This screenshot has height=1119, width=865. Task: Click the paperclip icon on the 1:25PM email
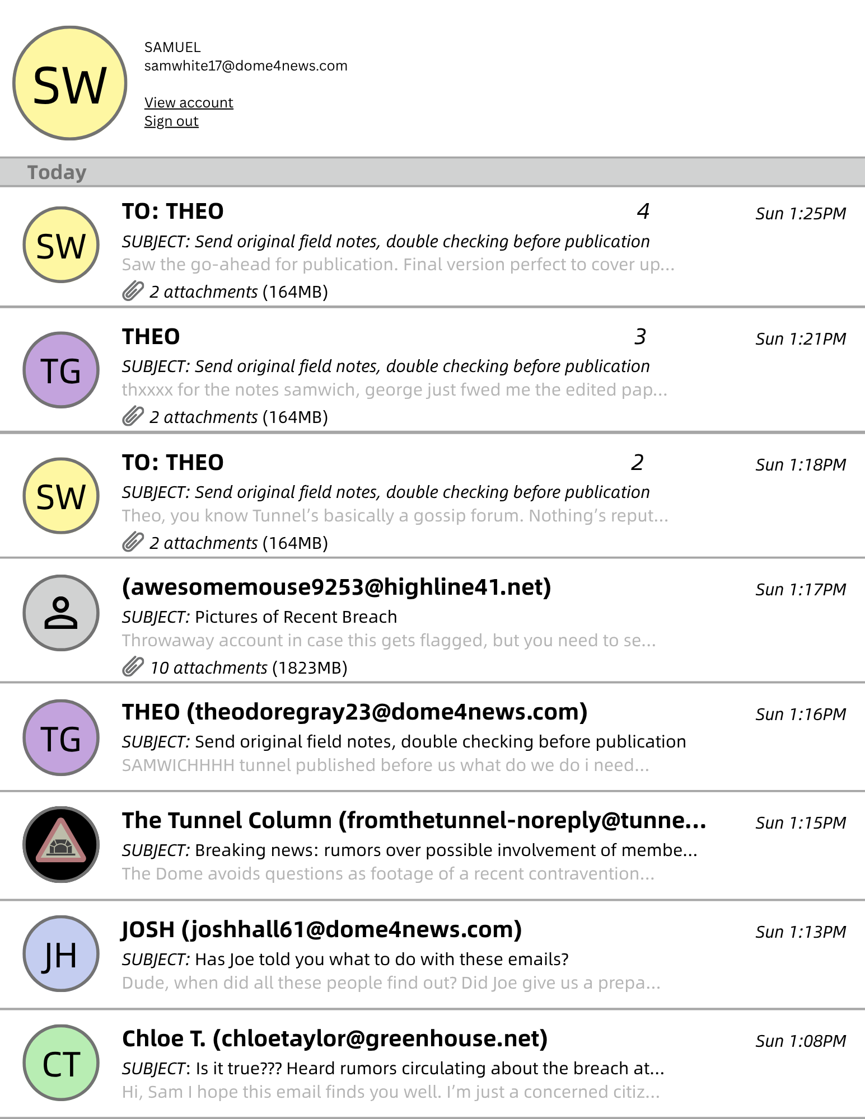click(133, 291)
